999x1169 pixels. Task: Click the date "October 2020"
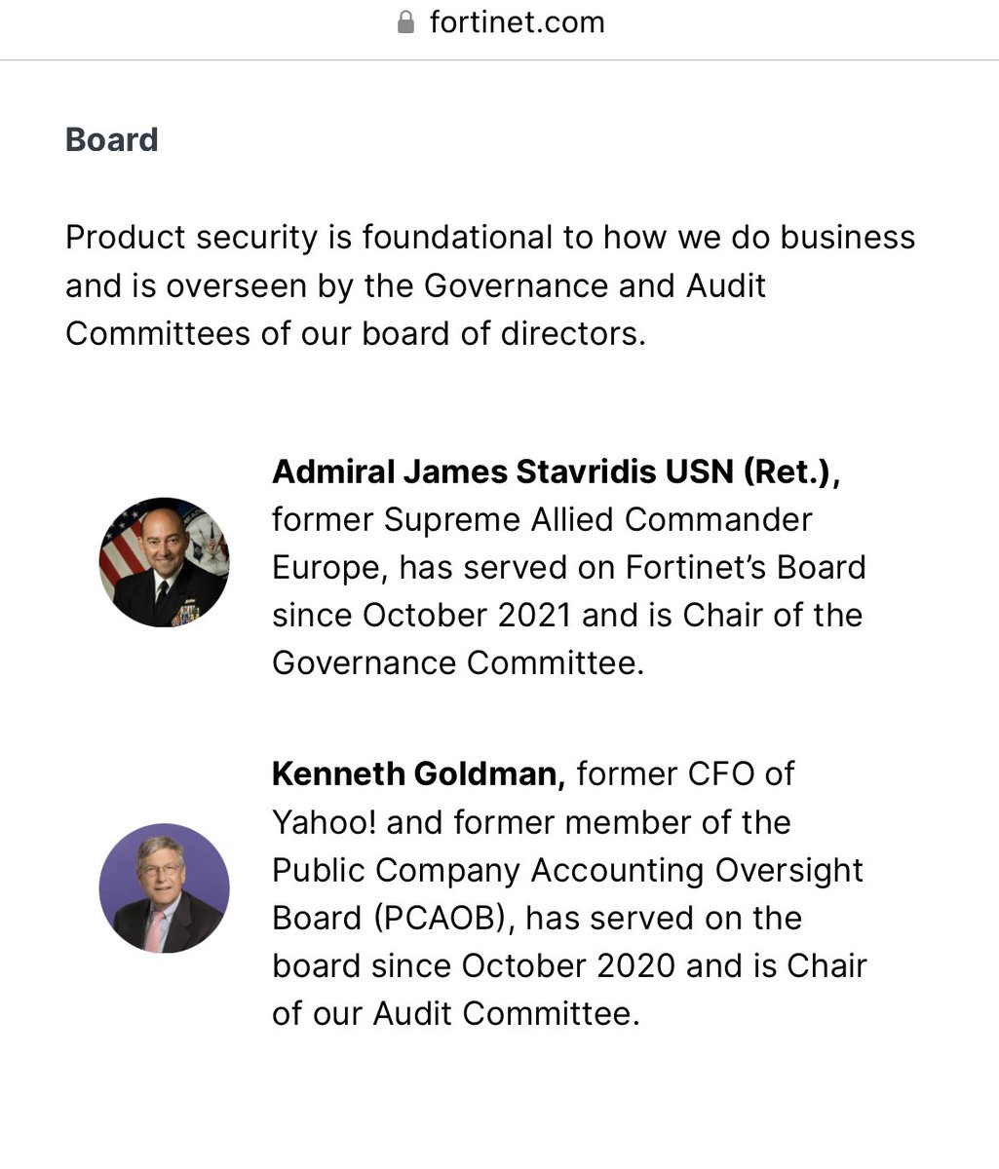(568, 965)
